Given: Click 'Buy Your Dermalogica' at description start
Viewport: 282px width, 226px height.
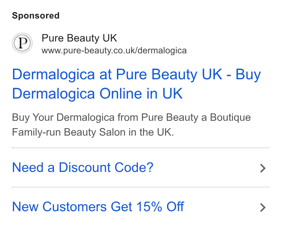Looking at the screenshot, I should 63,117.
